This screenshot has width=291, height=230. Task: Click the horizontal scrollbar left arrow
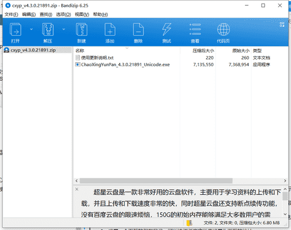pyautogui.click(x=77, y=181)
